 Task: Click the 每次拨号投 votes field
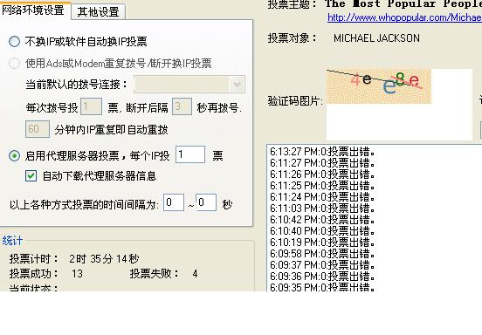[91, 106]
